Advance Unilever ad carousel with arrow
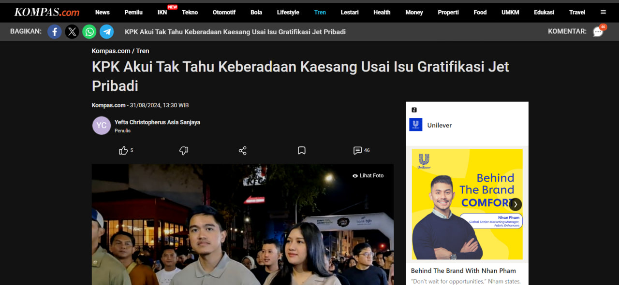This screenshot has width=619, height=285. pyautogui.click(x=516, y=204)
